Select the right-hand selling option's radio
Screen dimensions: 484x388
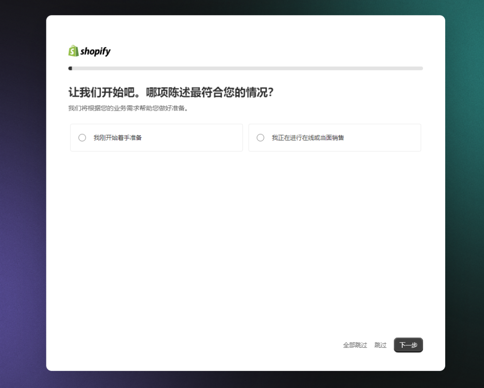(x=260, y=138)
